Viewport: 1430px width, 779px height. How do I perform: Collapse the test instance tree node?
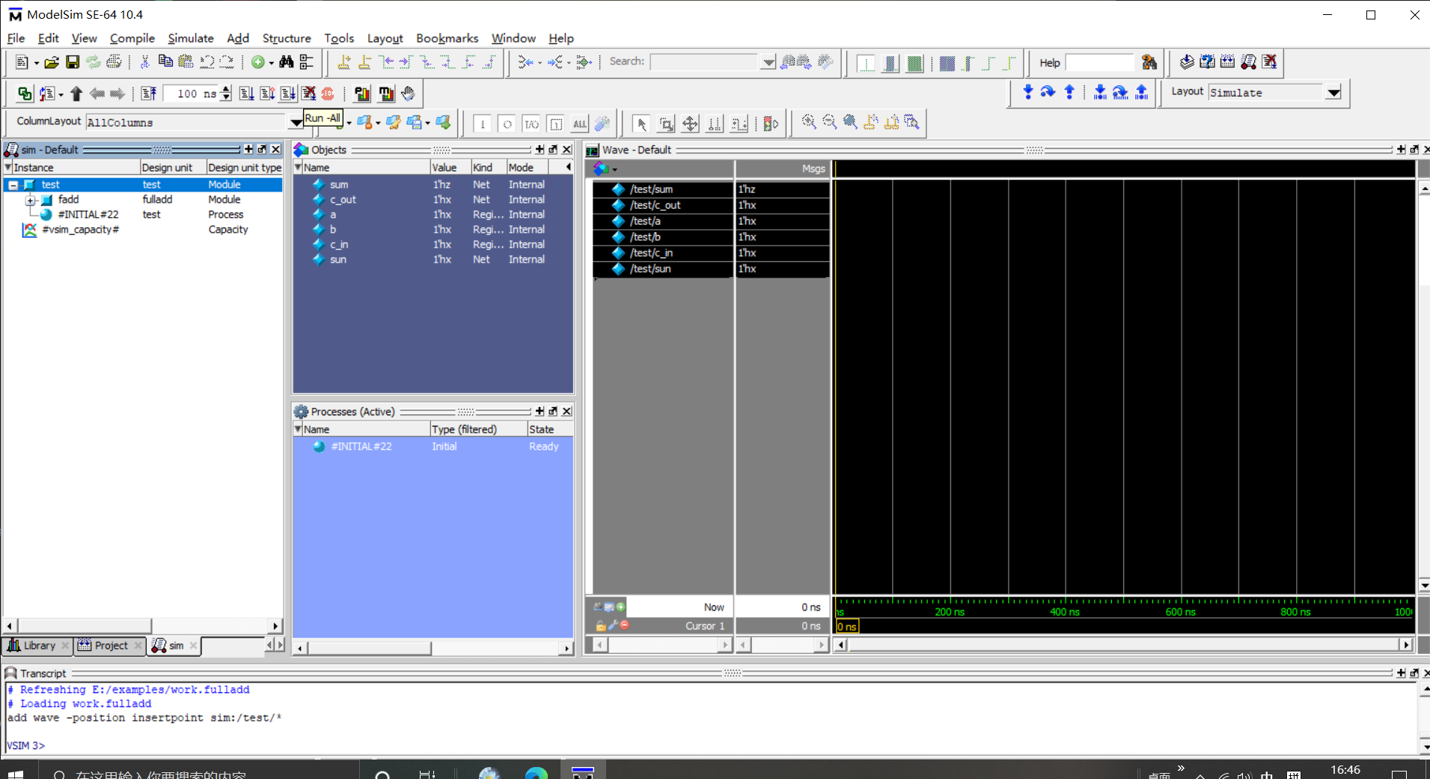[13, 185]
